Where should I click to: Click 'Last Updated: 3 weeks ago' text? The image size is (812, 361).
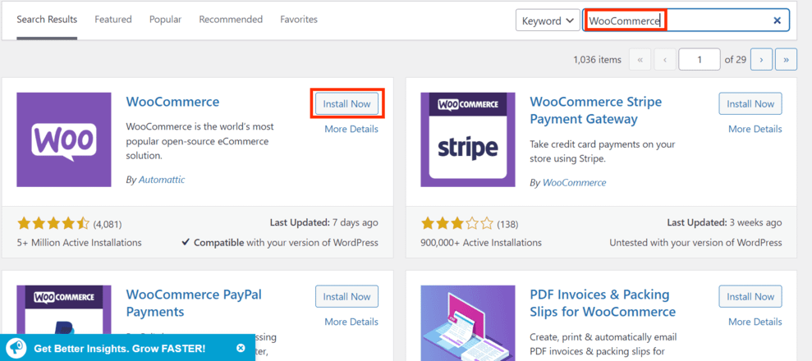pos(724,223)
